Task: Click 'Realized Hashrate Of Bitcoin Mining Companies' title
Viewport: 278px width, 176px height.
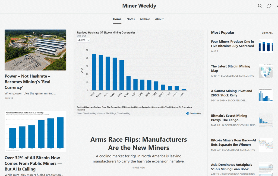Action: click(106, 32)
